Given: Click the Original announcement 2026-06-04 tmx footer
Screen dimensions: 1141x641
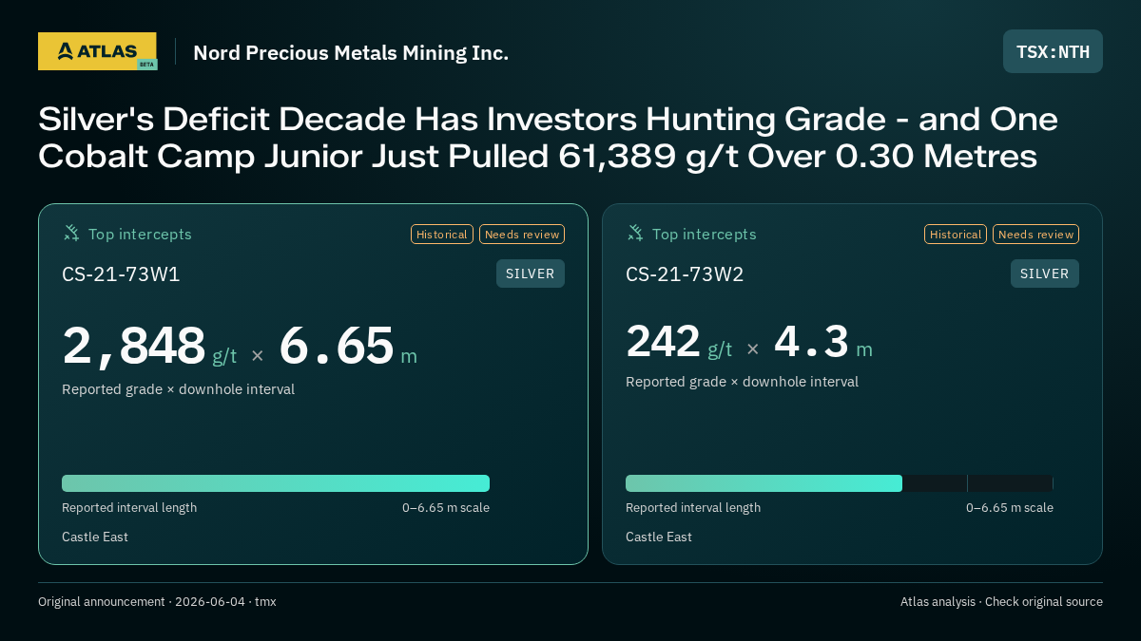Looking at the screenshot, I should (157, 601).
